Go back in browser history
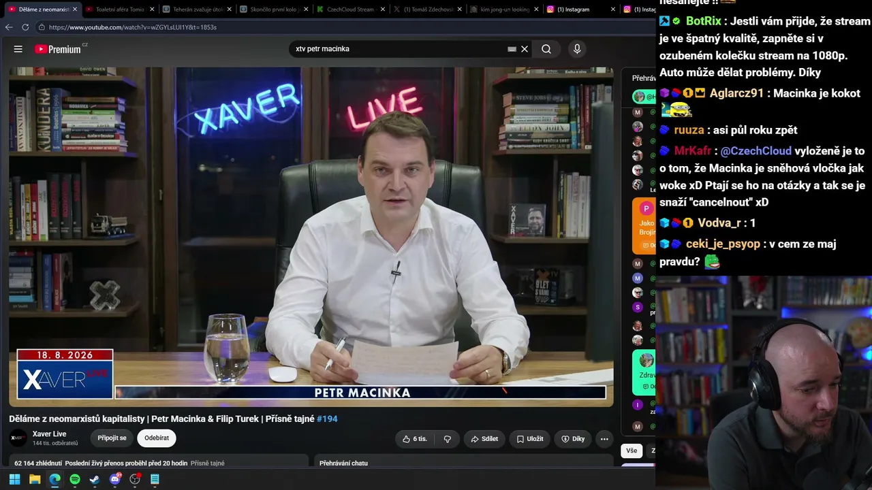The height and width of the screenshot is (490, 872). point(9,27)
